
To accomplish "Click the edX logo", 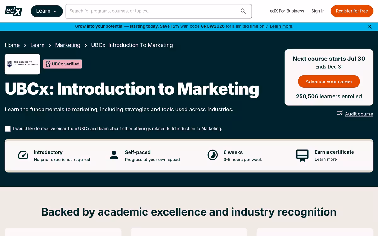I will click(14, 11).
